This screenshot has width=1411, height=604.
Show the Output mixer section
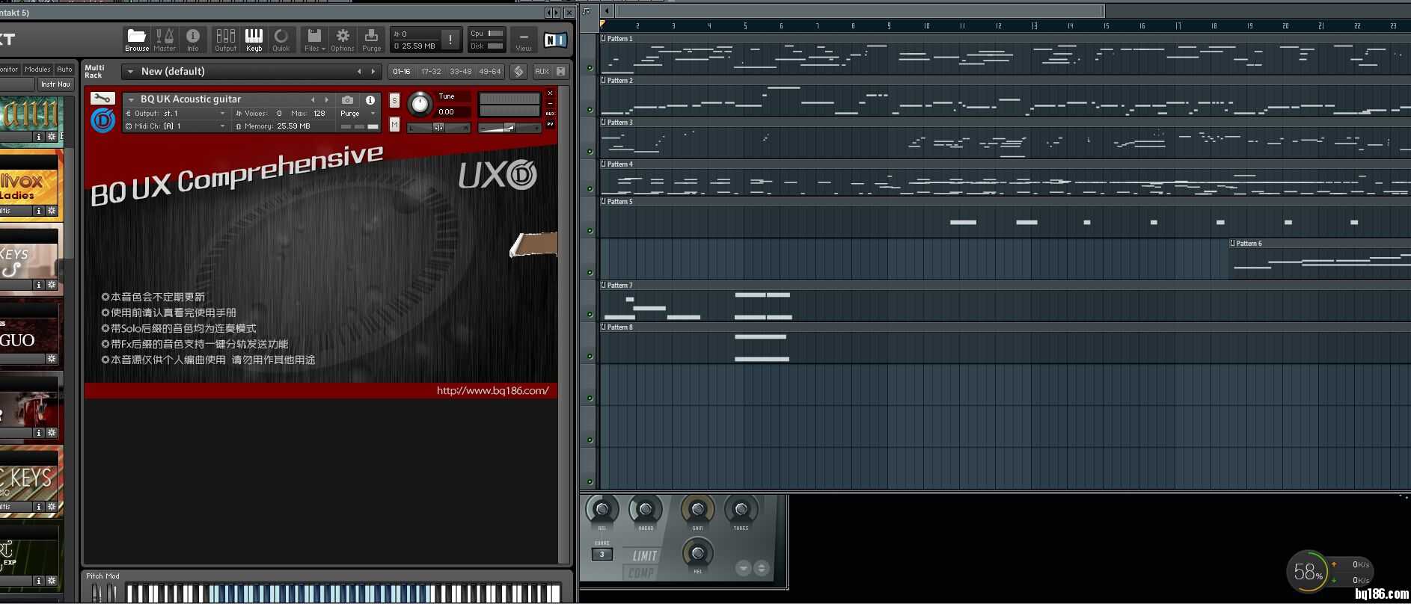(x=225, y=40)
